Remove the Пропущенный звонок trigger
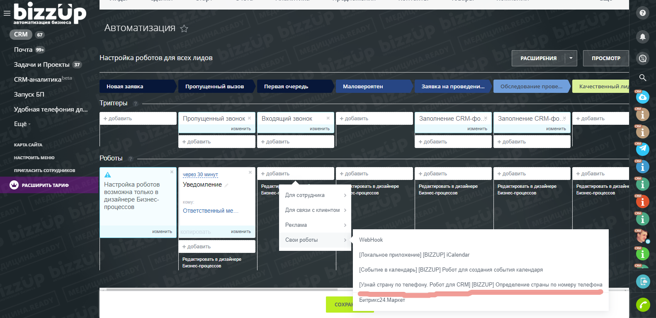Image resolution: width=656 pixels, height=318 pixels. tap(249, 118)
